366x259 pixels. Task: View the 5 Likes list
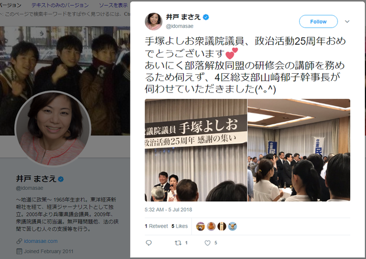click(x=179, y=226)
